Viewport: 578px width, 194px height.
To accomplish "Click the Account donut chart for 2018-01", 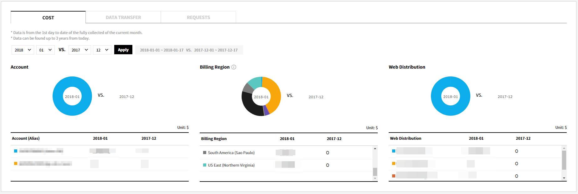I will click(x=58, y=96).
